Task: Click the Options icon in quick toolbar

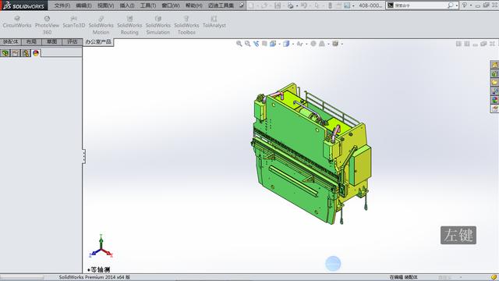Action: (347, 5)
